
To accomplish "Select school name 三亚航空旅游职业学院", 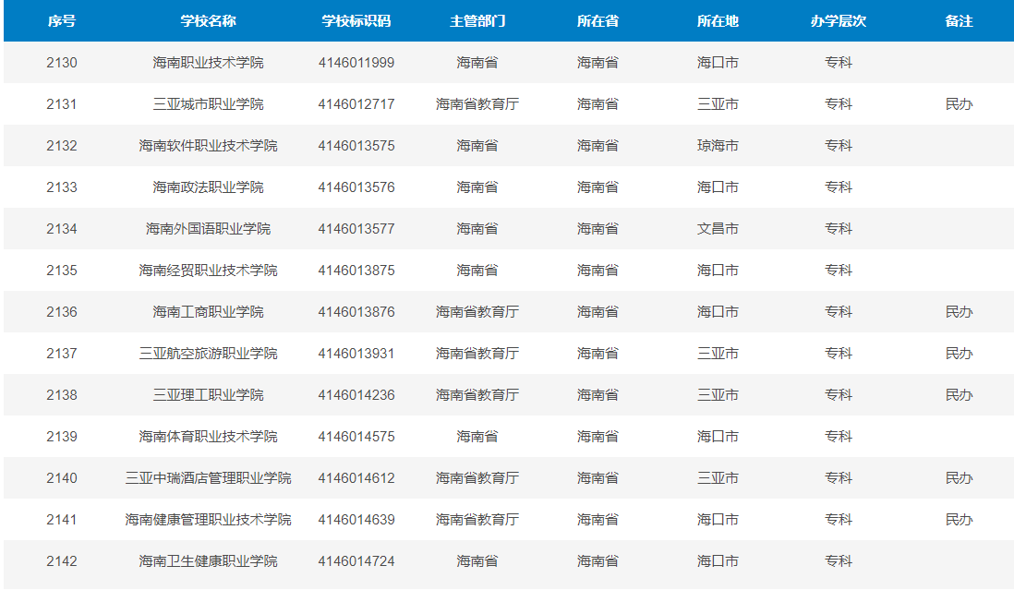I will coord(208,354).
